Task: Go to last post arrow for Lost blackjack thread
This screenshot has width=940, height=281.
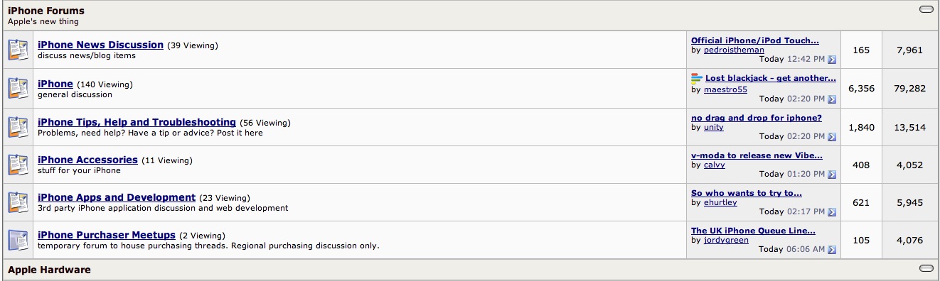Action: 832,99
